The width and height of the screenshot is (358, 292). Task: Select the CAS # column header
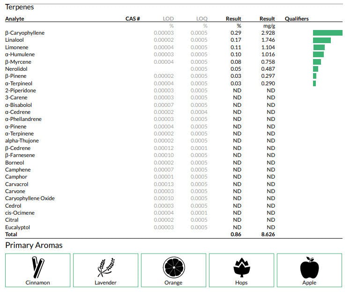pos(133,19)
